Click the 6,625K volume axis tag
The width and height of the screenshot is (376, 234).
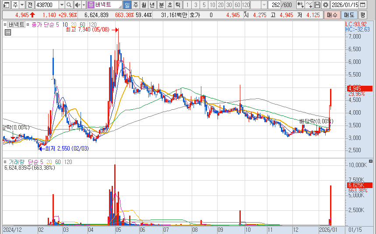[x=360, y=185]
